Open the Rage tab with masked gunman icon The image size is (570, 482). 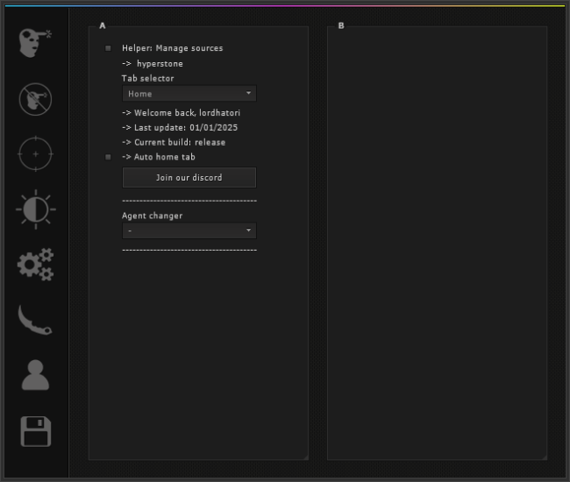tap(35, 43)
